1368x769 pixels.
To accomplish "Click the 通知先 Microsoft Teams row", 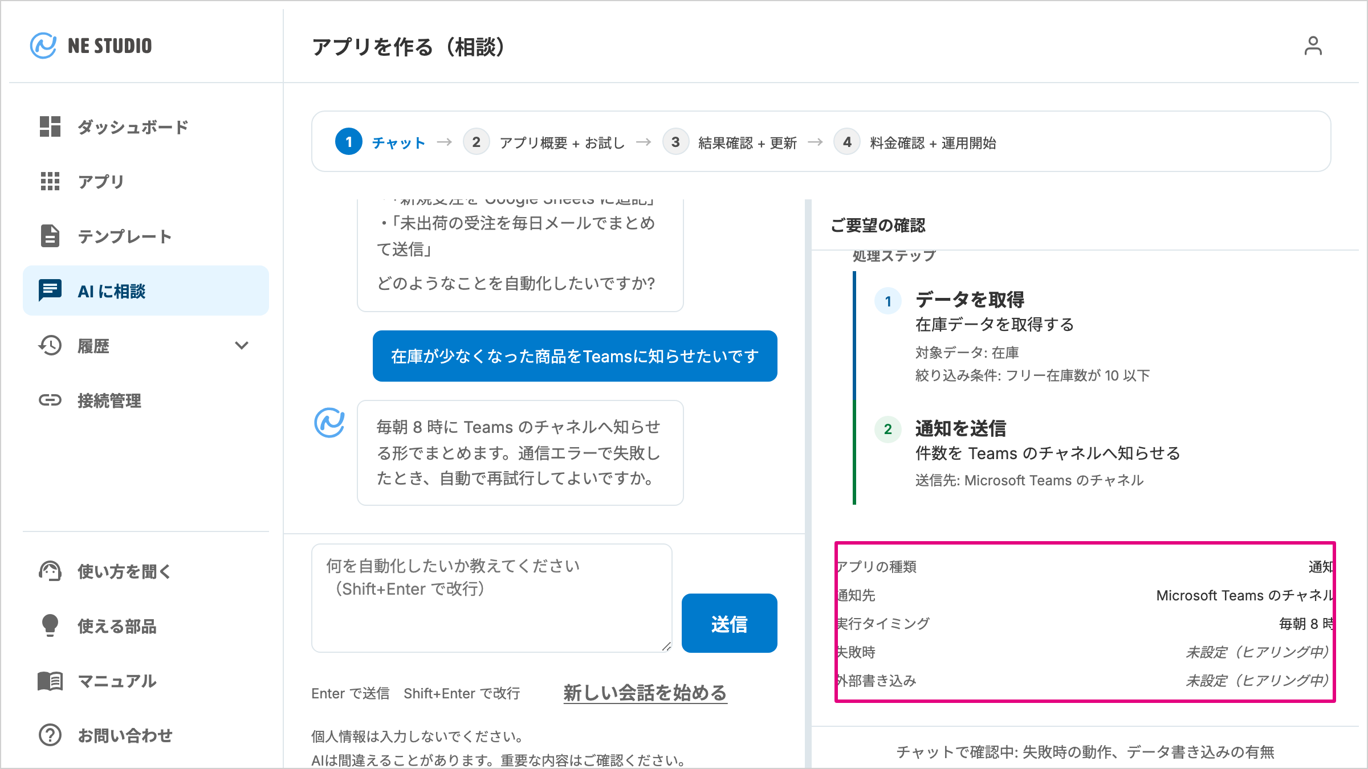I will (1085, 595).
